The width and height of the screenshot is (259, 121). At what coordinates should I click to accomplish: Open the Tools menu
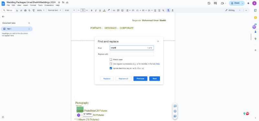pyautogui.click(x=40, y=5)
